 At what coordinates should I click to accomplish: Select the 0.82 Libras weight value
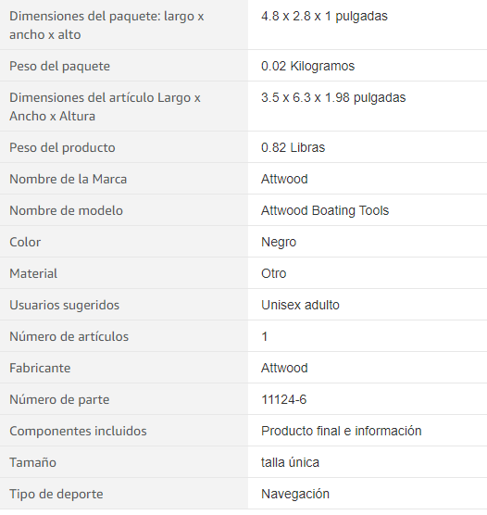pyautogui.click(x=293, y=148)
